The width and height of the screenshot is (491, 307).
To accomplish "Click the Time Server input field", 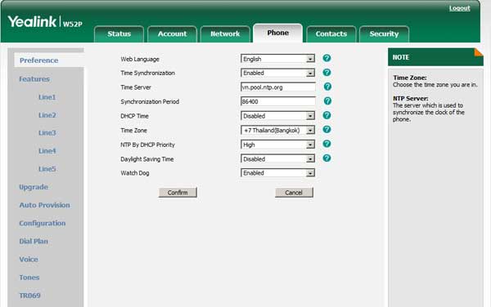I will pos(278,87).
